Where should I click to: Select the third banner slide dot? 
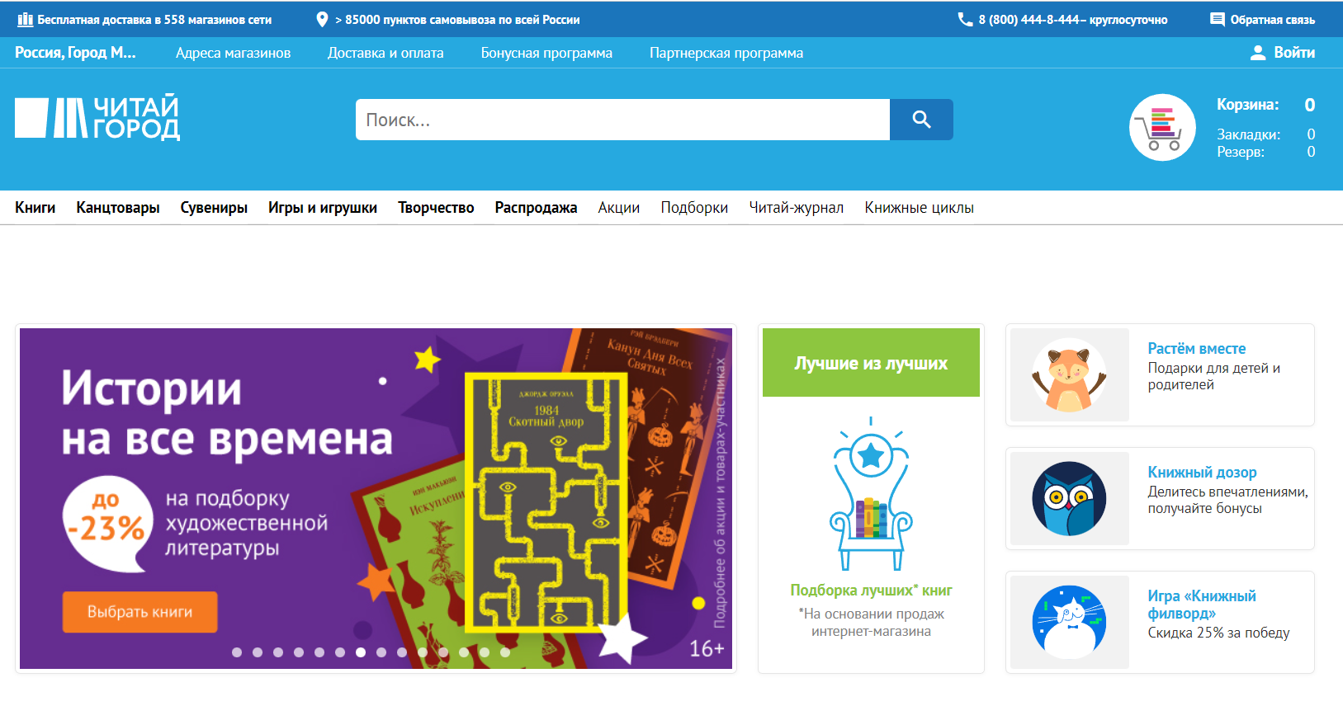(278, 652)
